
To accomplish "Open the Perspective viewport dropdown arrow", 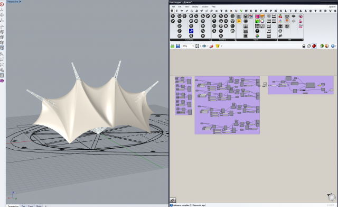I will [x=20, y=2].
